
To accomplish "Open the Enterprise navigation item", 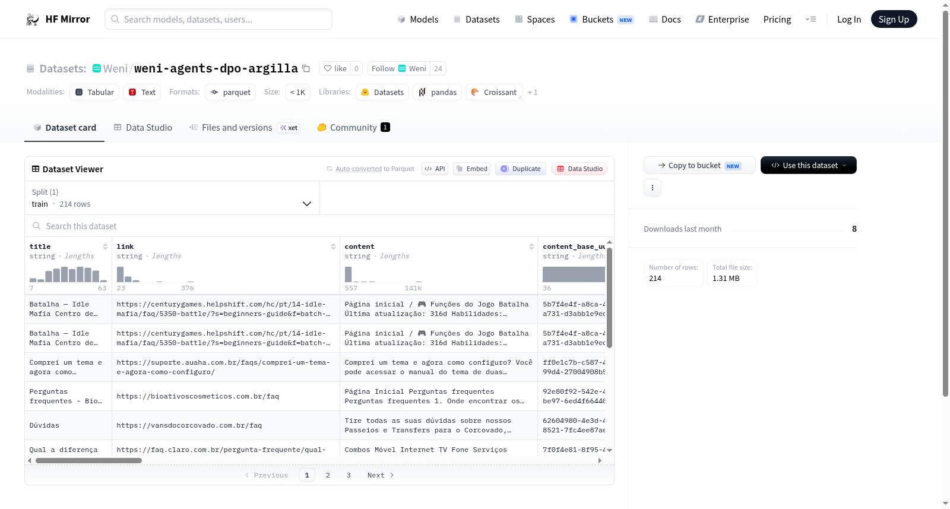I will pyautogui.click(x=723, y=19).
